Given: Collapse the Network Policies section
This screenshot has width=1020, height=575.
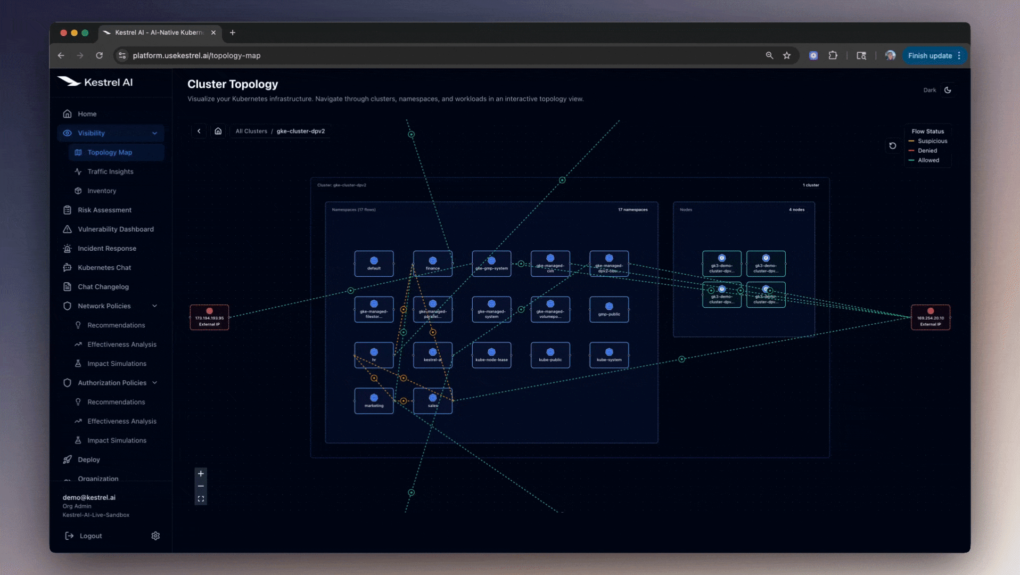Looking at the screenshot, I should pos(154,306).
